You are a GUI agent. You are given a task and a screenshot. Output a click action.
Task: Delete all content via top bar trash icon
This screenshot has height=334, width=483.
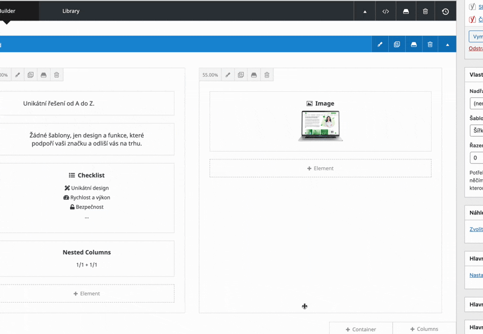click(426, 11)
